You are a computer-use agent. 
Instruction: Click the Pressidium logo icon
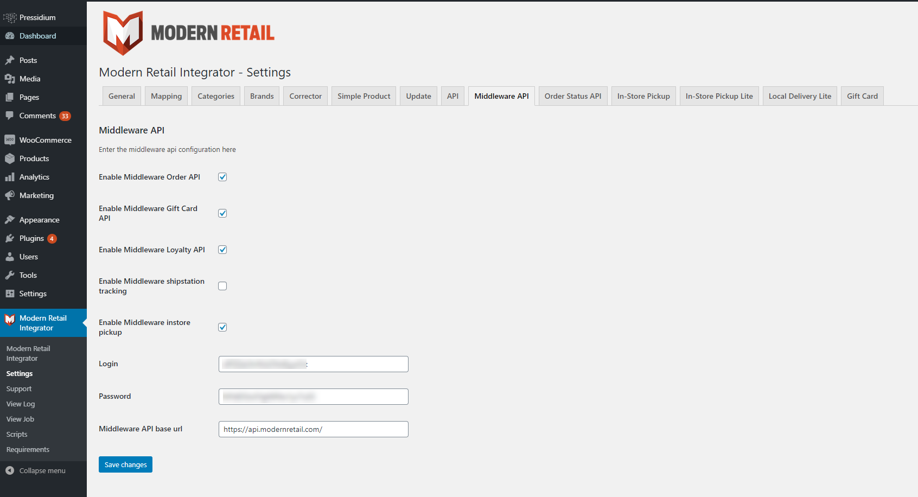10,17
